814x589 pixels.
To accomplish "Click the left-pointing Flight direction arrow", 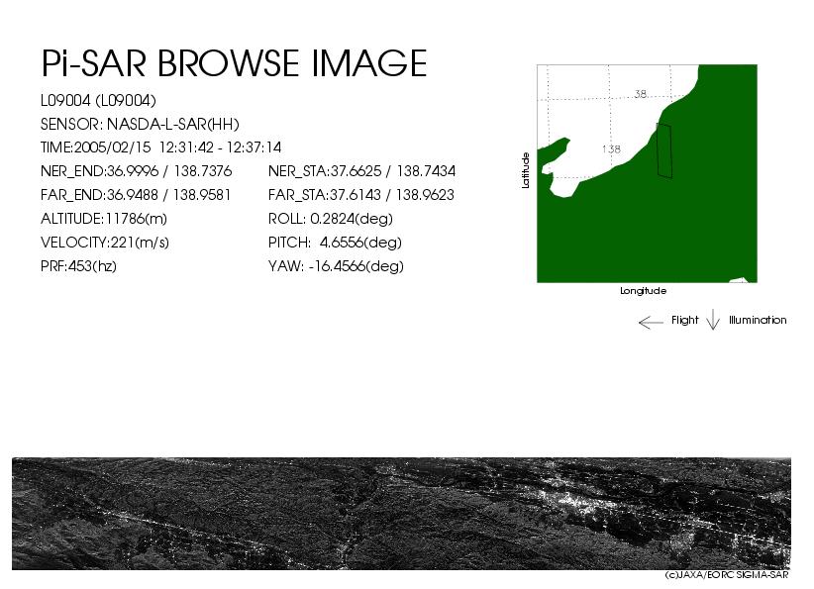I will pyautogui.click(x=651, y=323).
